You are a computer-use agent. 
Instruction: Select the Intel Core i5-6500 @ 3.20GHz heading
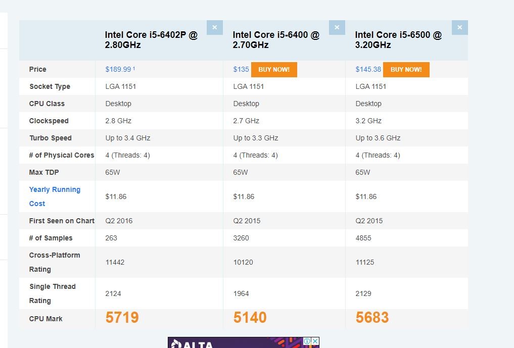pos(398,40)
